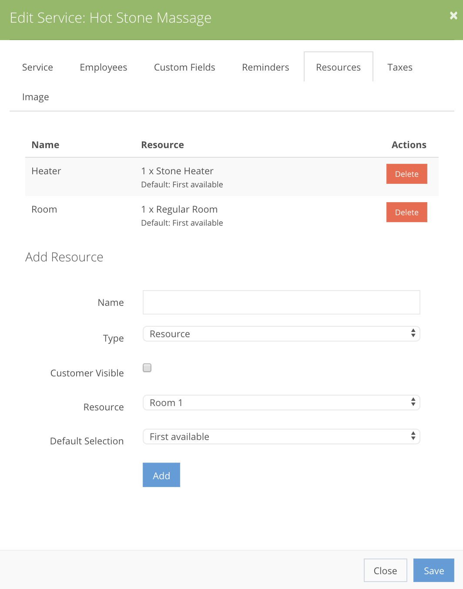This screenshot has width=463, height=589.
Task: Open the Type dropdown showing Resource
Action: (x=281, y=333)
